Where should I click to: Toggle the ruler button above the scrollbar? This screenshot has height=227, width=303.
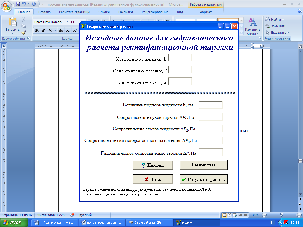click(x=300, y=46)
